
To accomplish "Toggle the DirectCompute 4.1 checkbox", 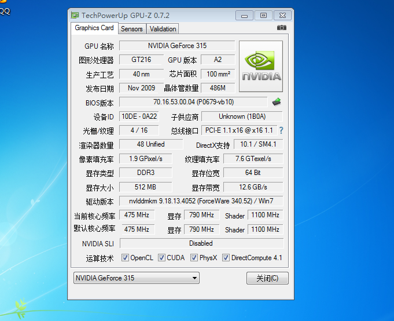I will (226, 258).
